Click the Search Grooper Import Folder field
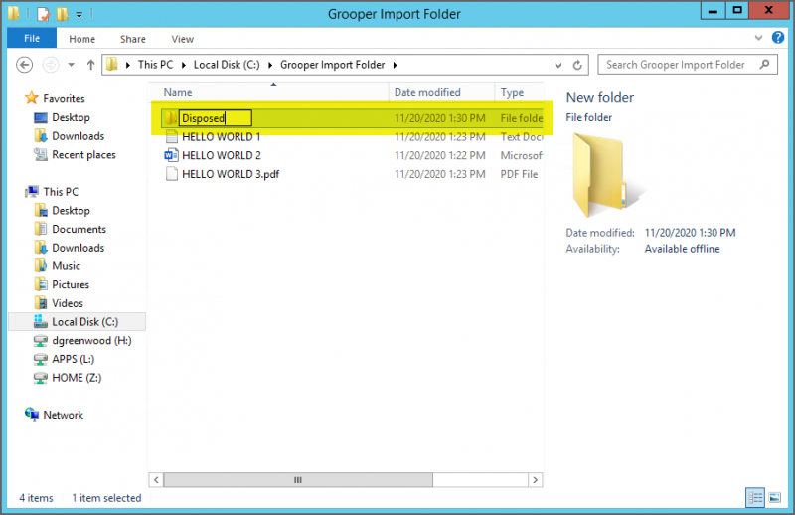 [687, 65]
